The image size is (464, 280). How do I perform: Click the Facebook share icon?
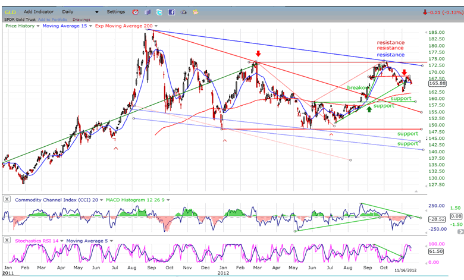(171, 12)
